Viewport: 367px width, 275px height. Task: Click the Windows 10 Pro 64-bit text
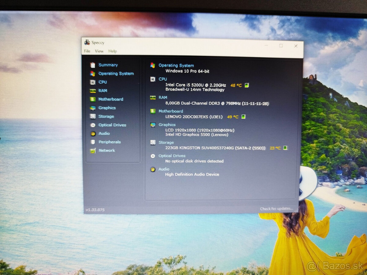coord(187,71)
